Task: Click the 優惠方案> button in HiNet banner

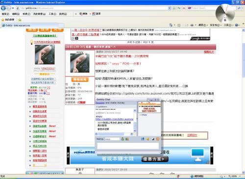Action: coord(155,159)
